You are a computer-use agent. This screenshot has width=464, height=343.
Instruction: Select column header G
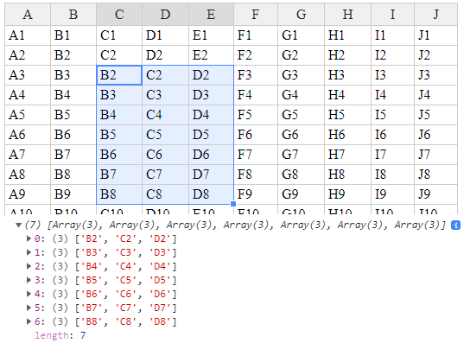[x=302, y=14]
